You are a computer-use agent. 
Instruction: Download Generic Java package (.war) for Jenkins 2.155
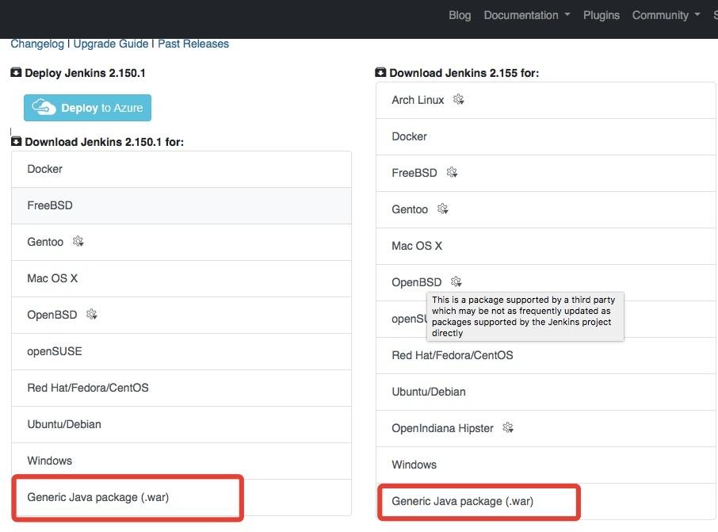tap(546, 501)
